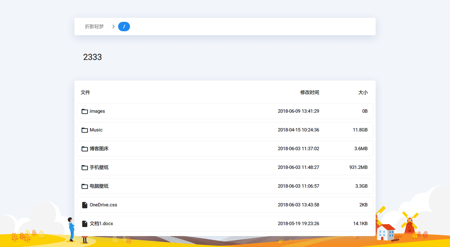Open the images folder
The width and height of the screenshot is (450, 247).
(x=97, y=111)
